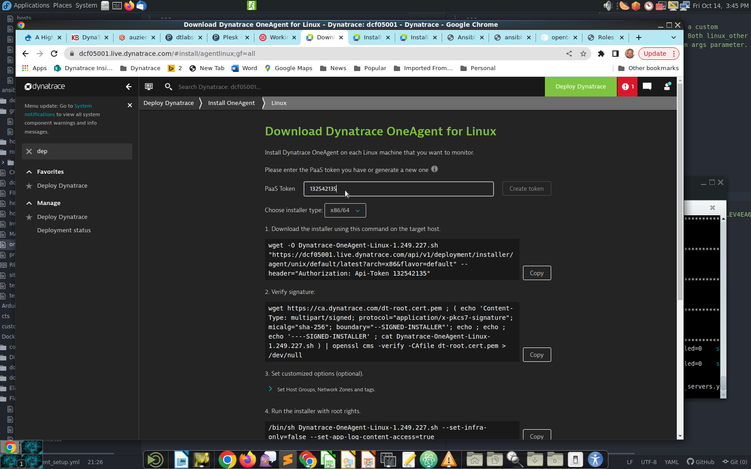Collapse the Dynatrace sidebar with back arrow
The width and height of the screenshot is (751, 469).
click(129, 87)
